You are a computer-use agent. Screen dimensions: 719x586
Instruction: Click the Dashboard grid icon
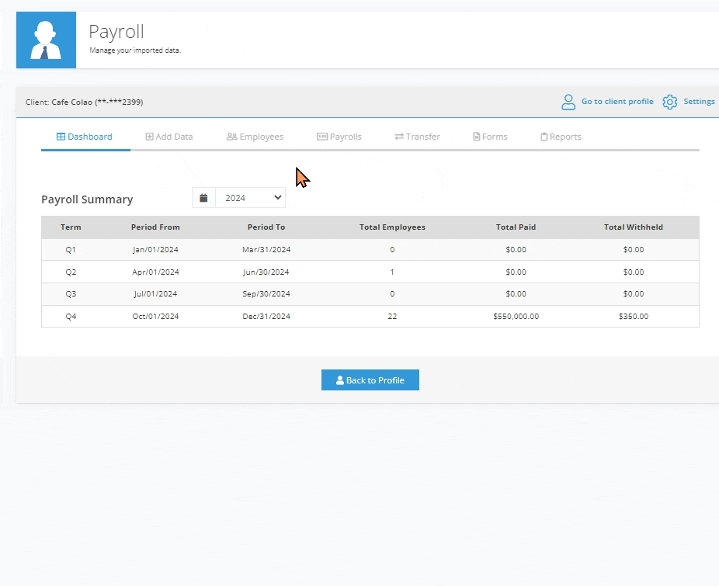point(61,137)
